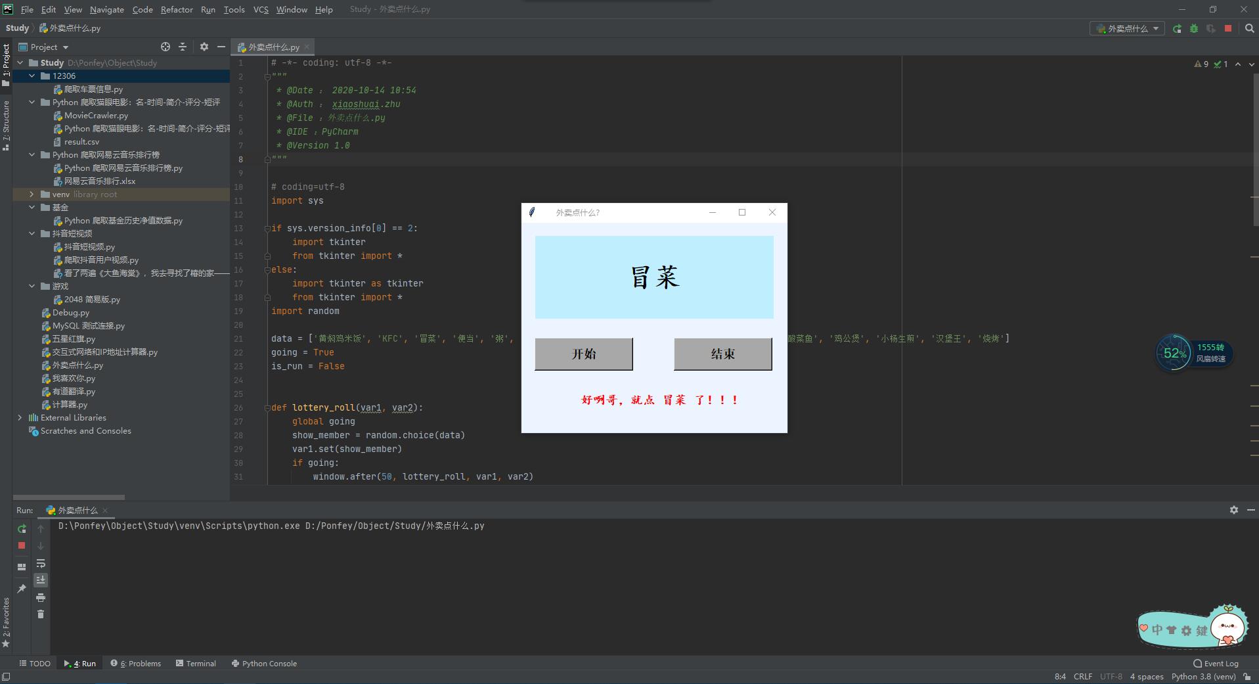Image resolution: width=1259 pixels, height=684 pixels.
Task: Click the Project panel horizontal scrollbar
Action: [x=69, y=497]
